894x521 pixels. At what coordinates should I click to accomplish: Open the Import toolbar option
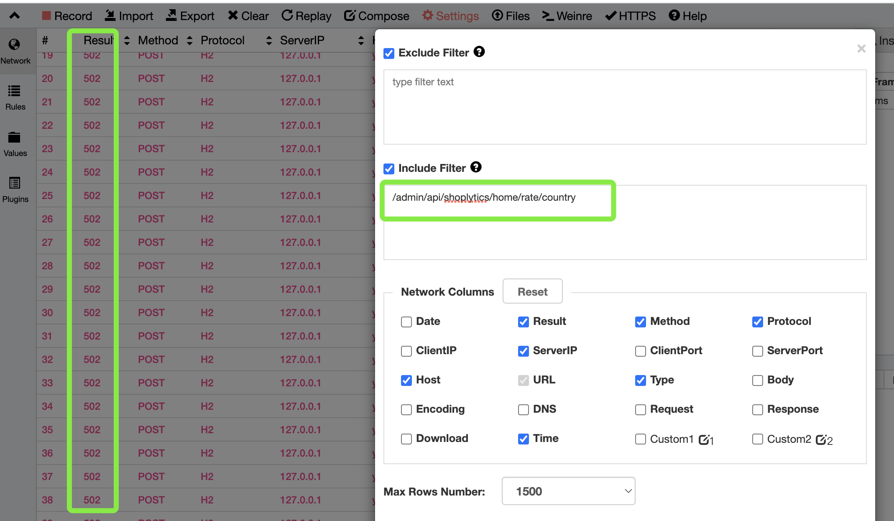click(x=129, y=16)
